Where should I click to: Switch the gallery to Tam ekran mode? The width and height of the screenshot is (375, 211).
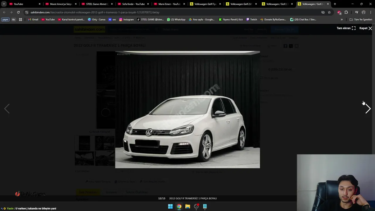point(346,28)
